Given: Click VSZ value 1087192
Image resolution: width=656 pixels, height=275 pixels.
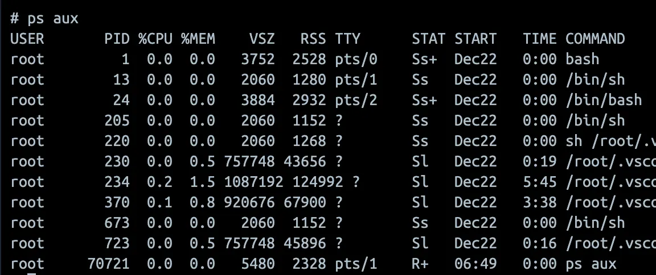Looking at the screenshot, I should pyautogui.click(x=253, y=182).
